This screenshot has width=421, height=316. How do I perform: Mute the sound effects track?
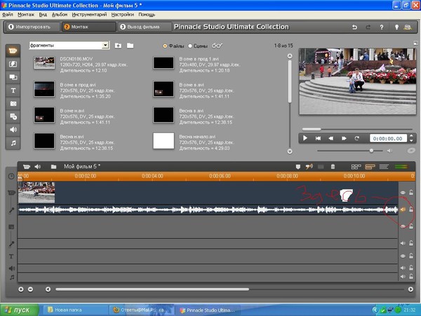pyautogui.click(x=403, y=268)
